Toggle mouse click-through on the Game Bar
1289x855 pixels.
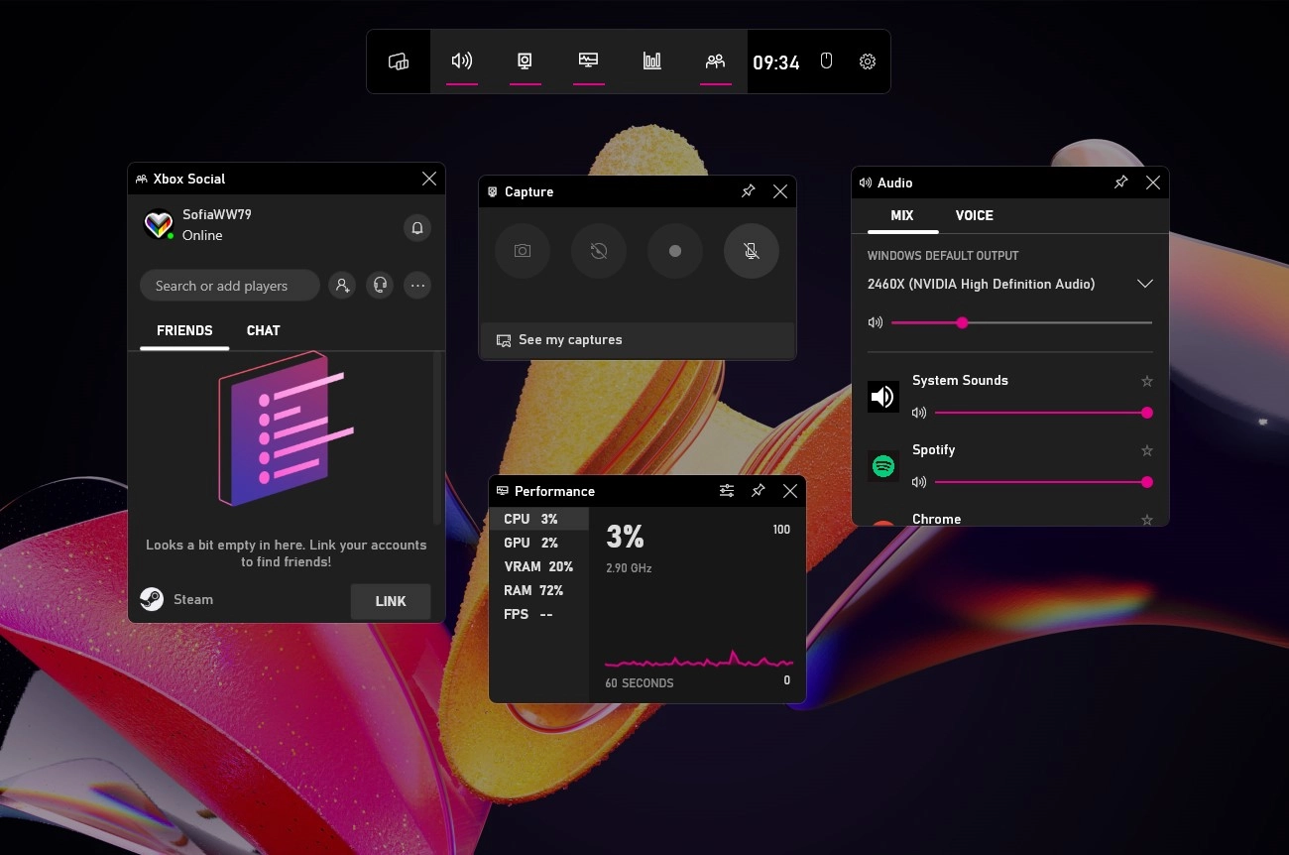[x=827, y=61]
